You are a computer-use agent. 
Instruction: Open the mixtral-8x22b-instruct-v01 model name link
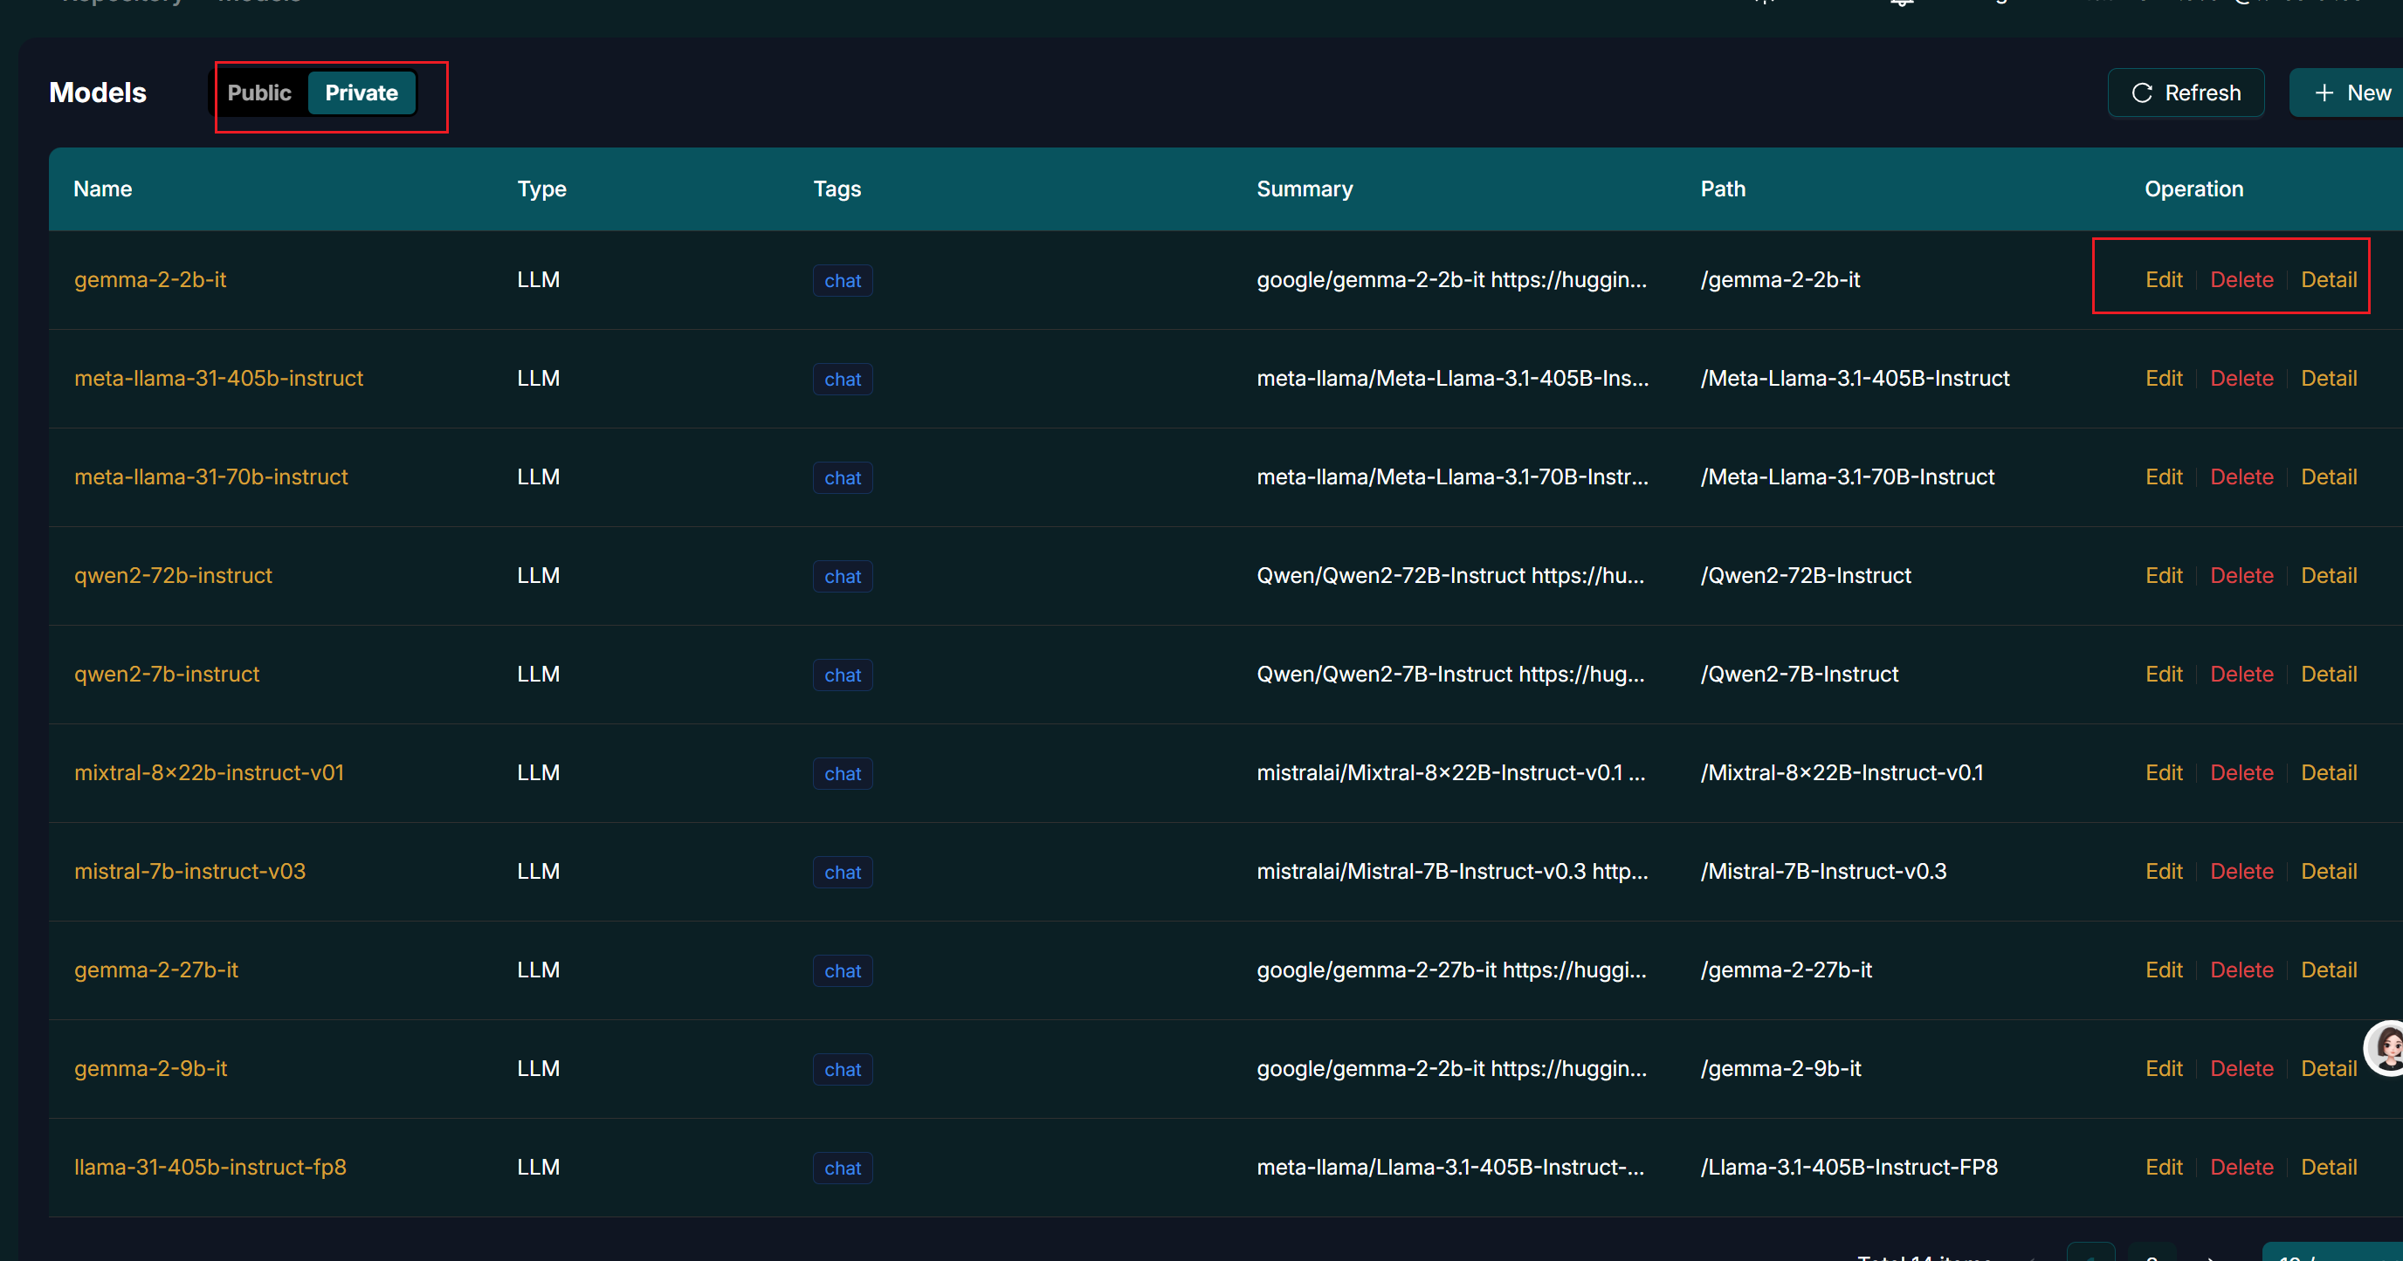tap(209, 772)
